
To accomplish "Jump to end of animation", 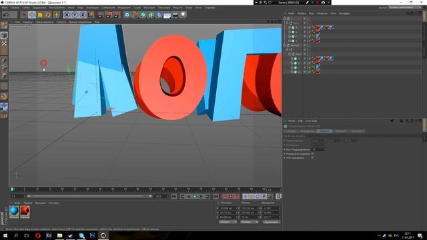I will coord(216,197).
